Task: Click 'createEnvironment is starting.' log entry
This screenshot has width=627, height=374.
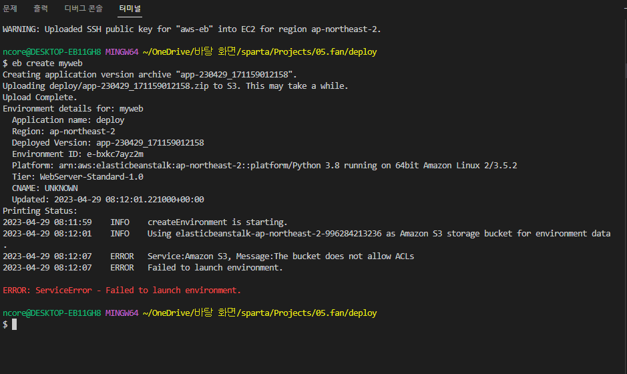Action: (x=218, y=222)
